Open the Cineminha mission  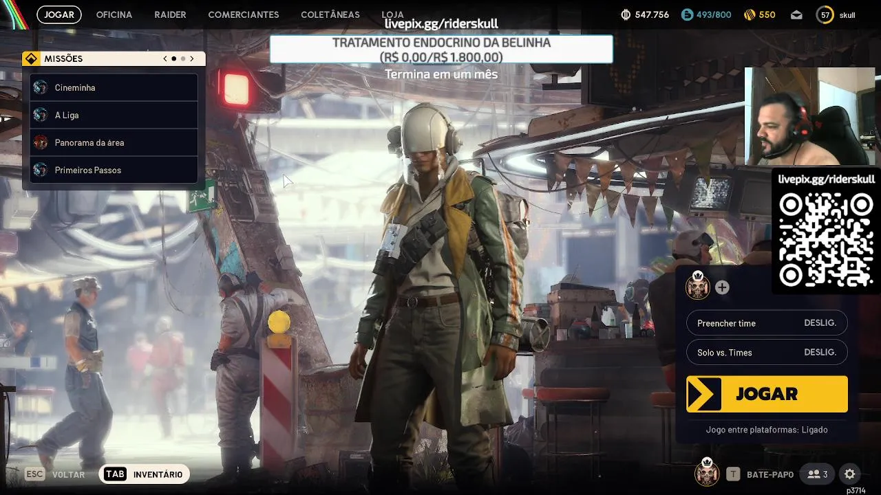(114, 87)
